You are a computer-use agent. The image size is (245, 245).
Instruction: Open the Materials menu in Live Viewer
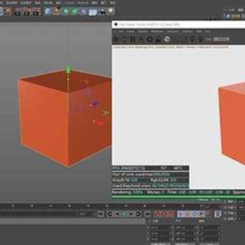point(157,31)
